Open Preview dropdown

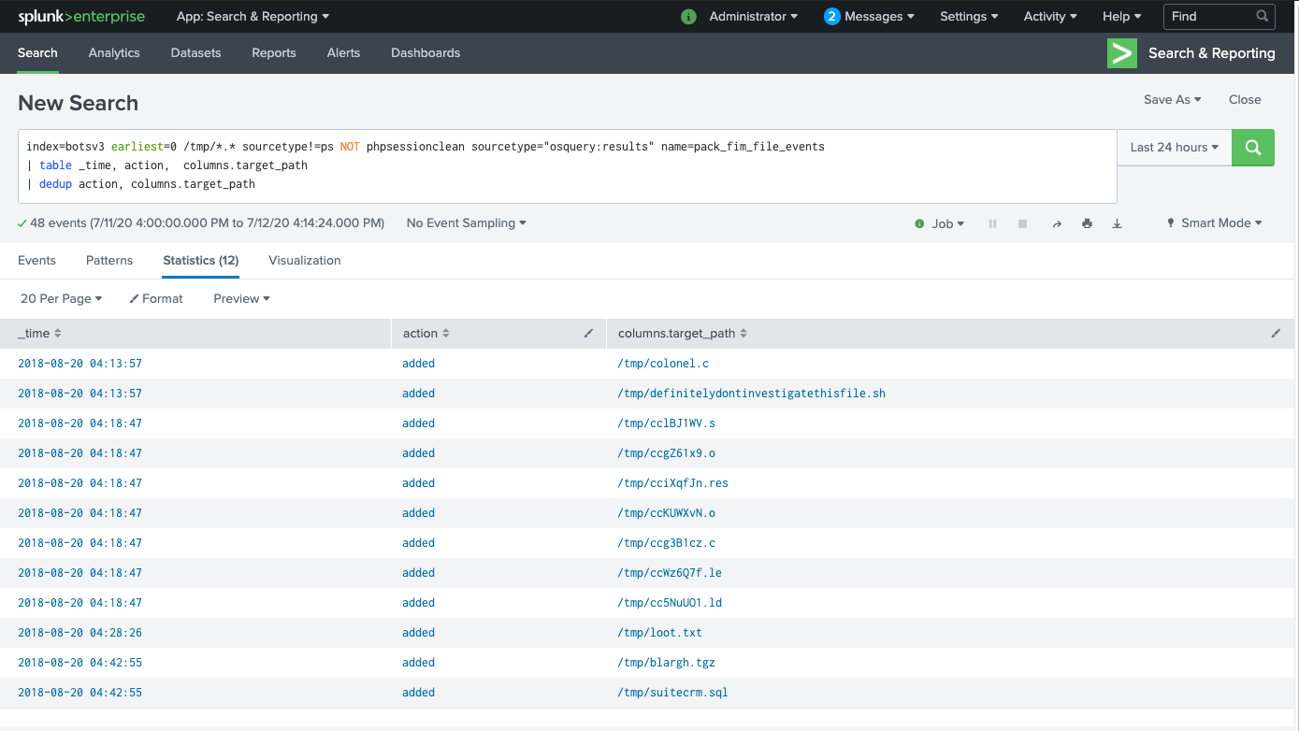click(241, 299)
